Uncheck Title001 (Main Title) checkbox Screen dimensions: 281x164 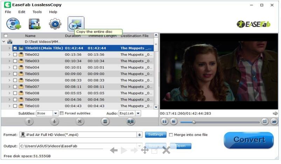click(x=15, y=48)
